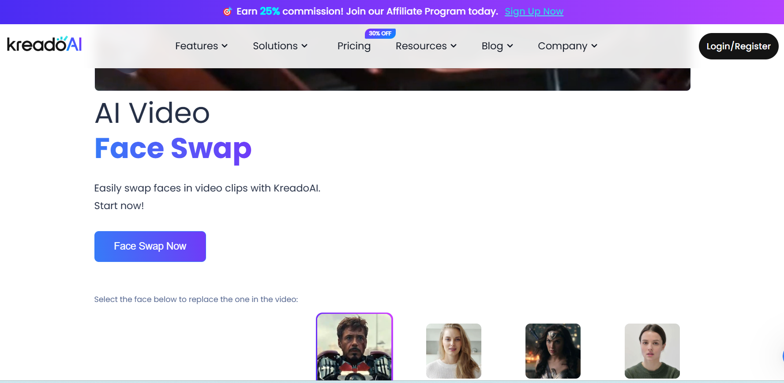Viewport: 784px width, 383px height.
Task: Click the Earn 25% commission banner text
Action: [367, 11]
